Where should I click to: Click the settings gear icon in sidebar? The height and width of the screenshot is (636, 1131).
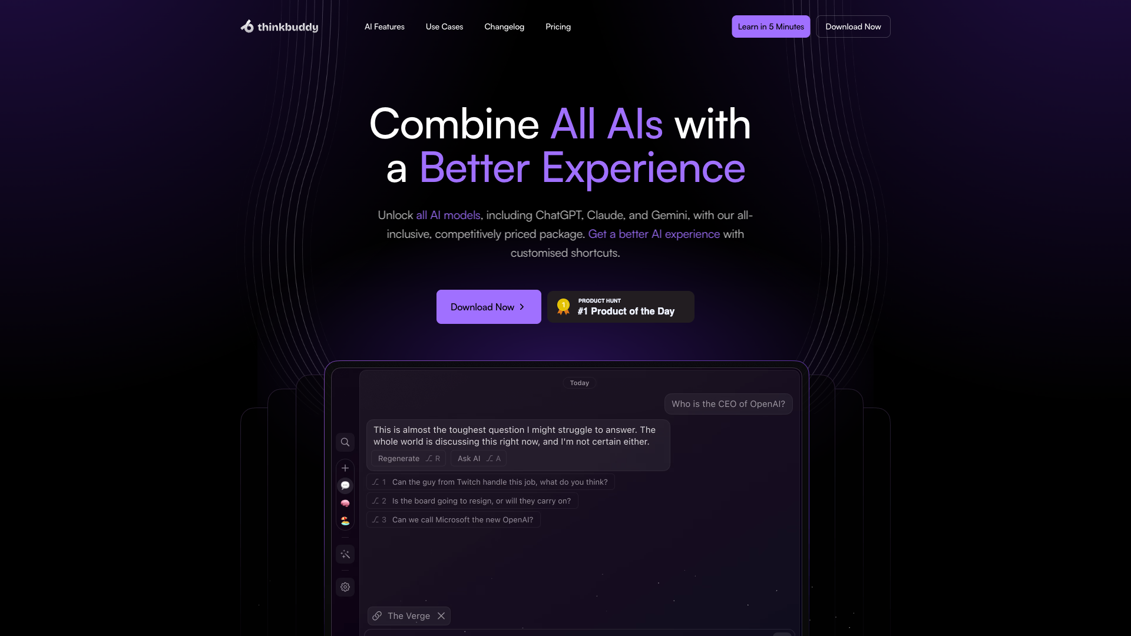[345, 587]
